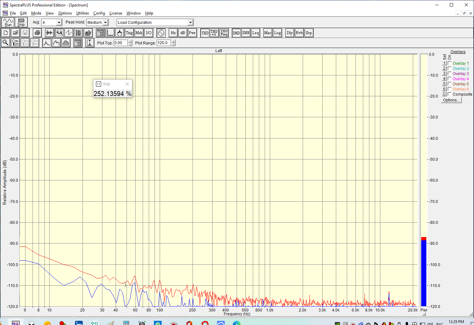Click the Mrk markers button
Screen dimensions: 474x325
(x=139, y=33)
